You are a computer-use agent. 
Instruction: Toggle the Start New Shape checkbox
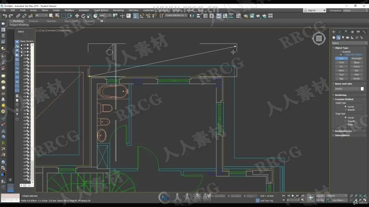[x=341, y=55]
